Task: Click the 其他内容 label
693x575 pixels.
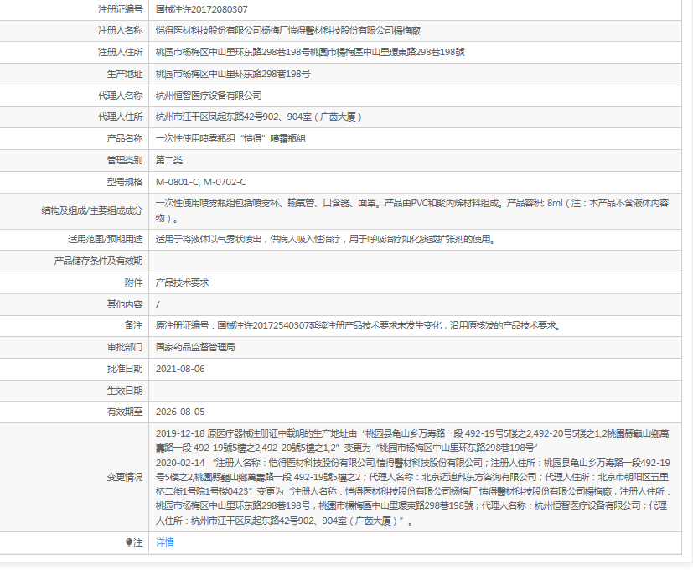Action: coord(125,304)
